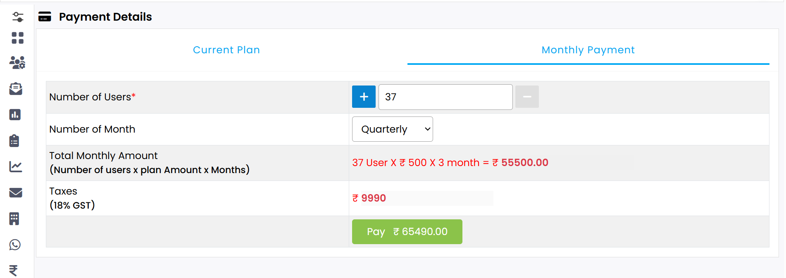This screenshot has height=278, width=786.
Task: Click the Payment Details card icon
Action: tap(45, 17)
